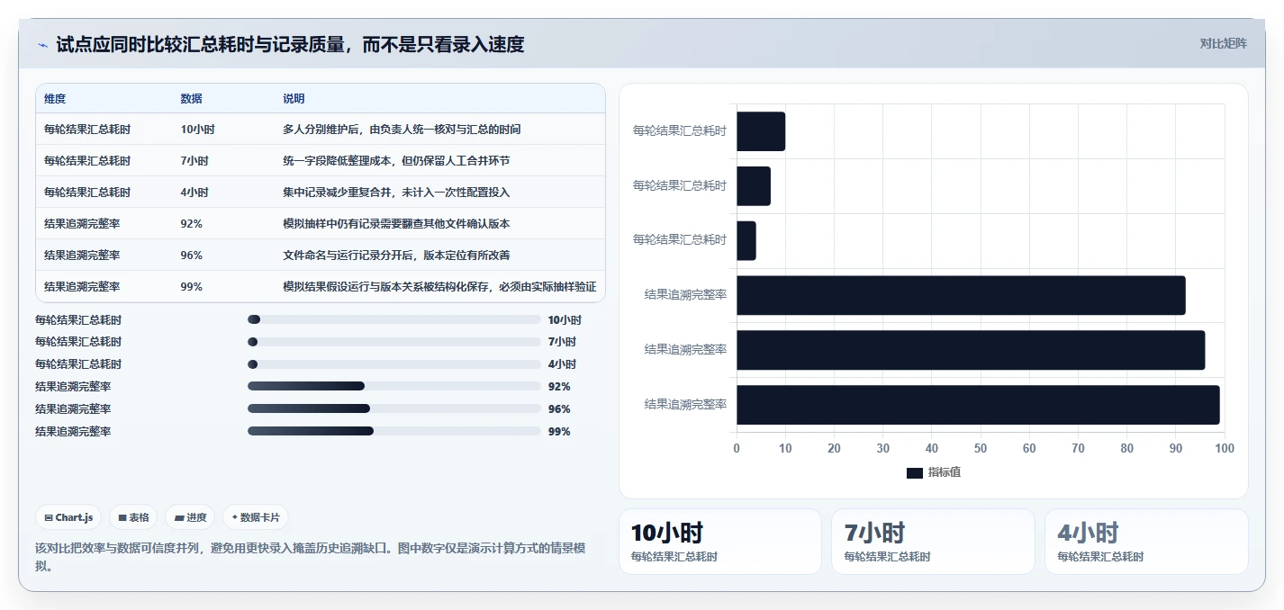
Task: Click the slide title 试点应同时比较汇总耗时与记录质量
Action: click(x=290, y=44)
